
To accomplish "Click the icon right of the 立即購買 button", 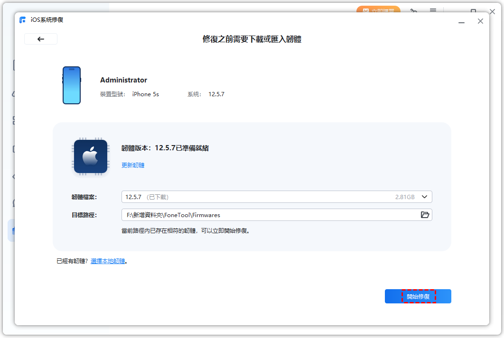I will [x=413, y=10].
